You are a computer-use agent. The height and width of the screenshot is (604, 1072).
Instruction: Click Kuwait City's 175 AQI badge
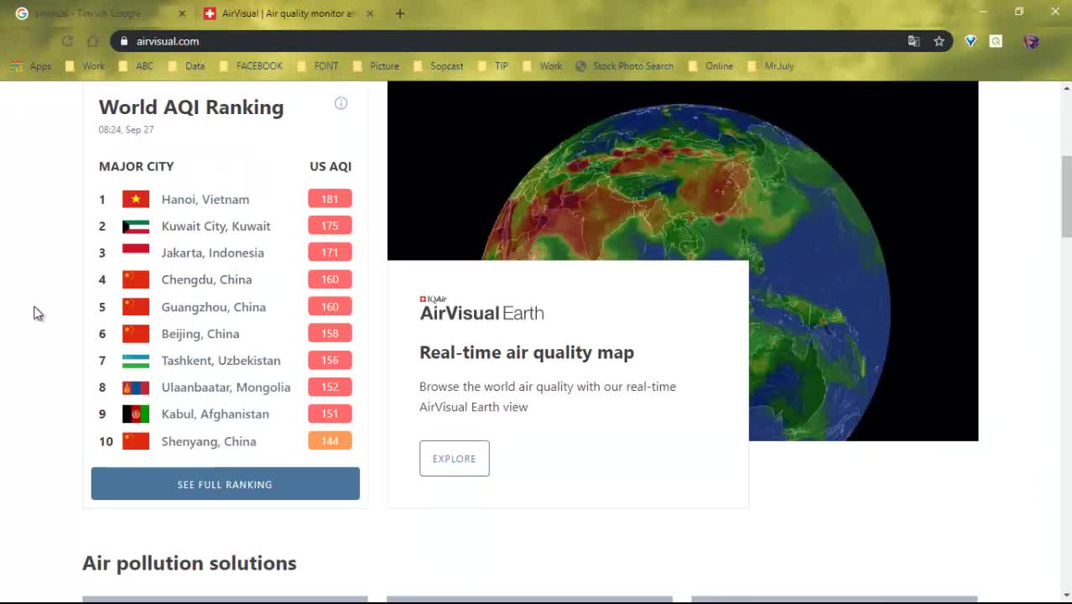[x=330, y=226]
